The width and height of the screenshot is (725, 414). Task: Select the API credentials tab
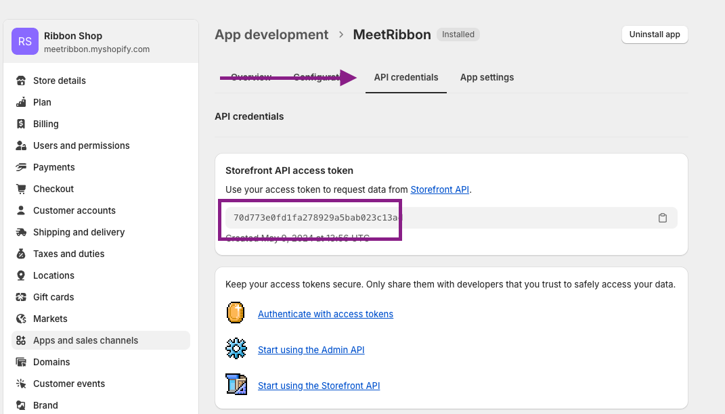(x=405, y=77)
